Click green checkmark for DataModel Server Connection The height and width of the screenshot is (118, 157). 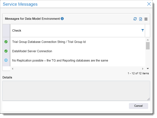point(6,51)
